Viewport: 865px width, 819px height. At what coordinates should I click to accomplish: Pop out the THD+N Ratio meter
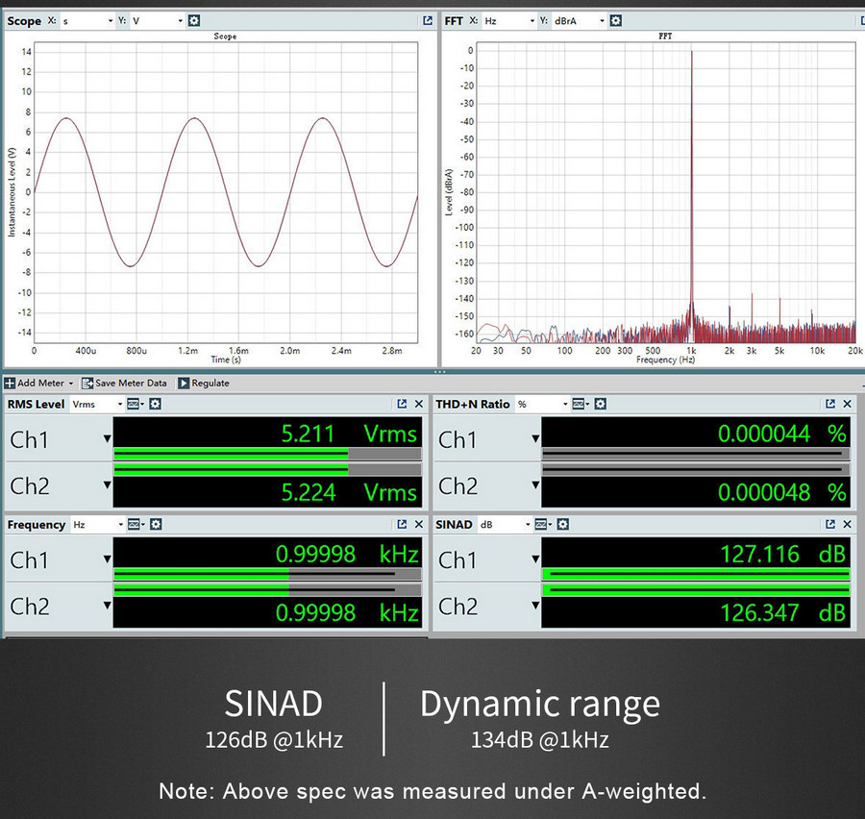coord(830,404)
